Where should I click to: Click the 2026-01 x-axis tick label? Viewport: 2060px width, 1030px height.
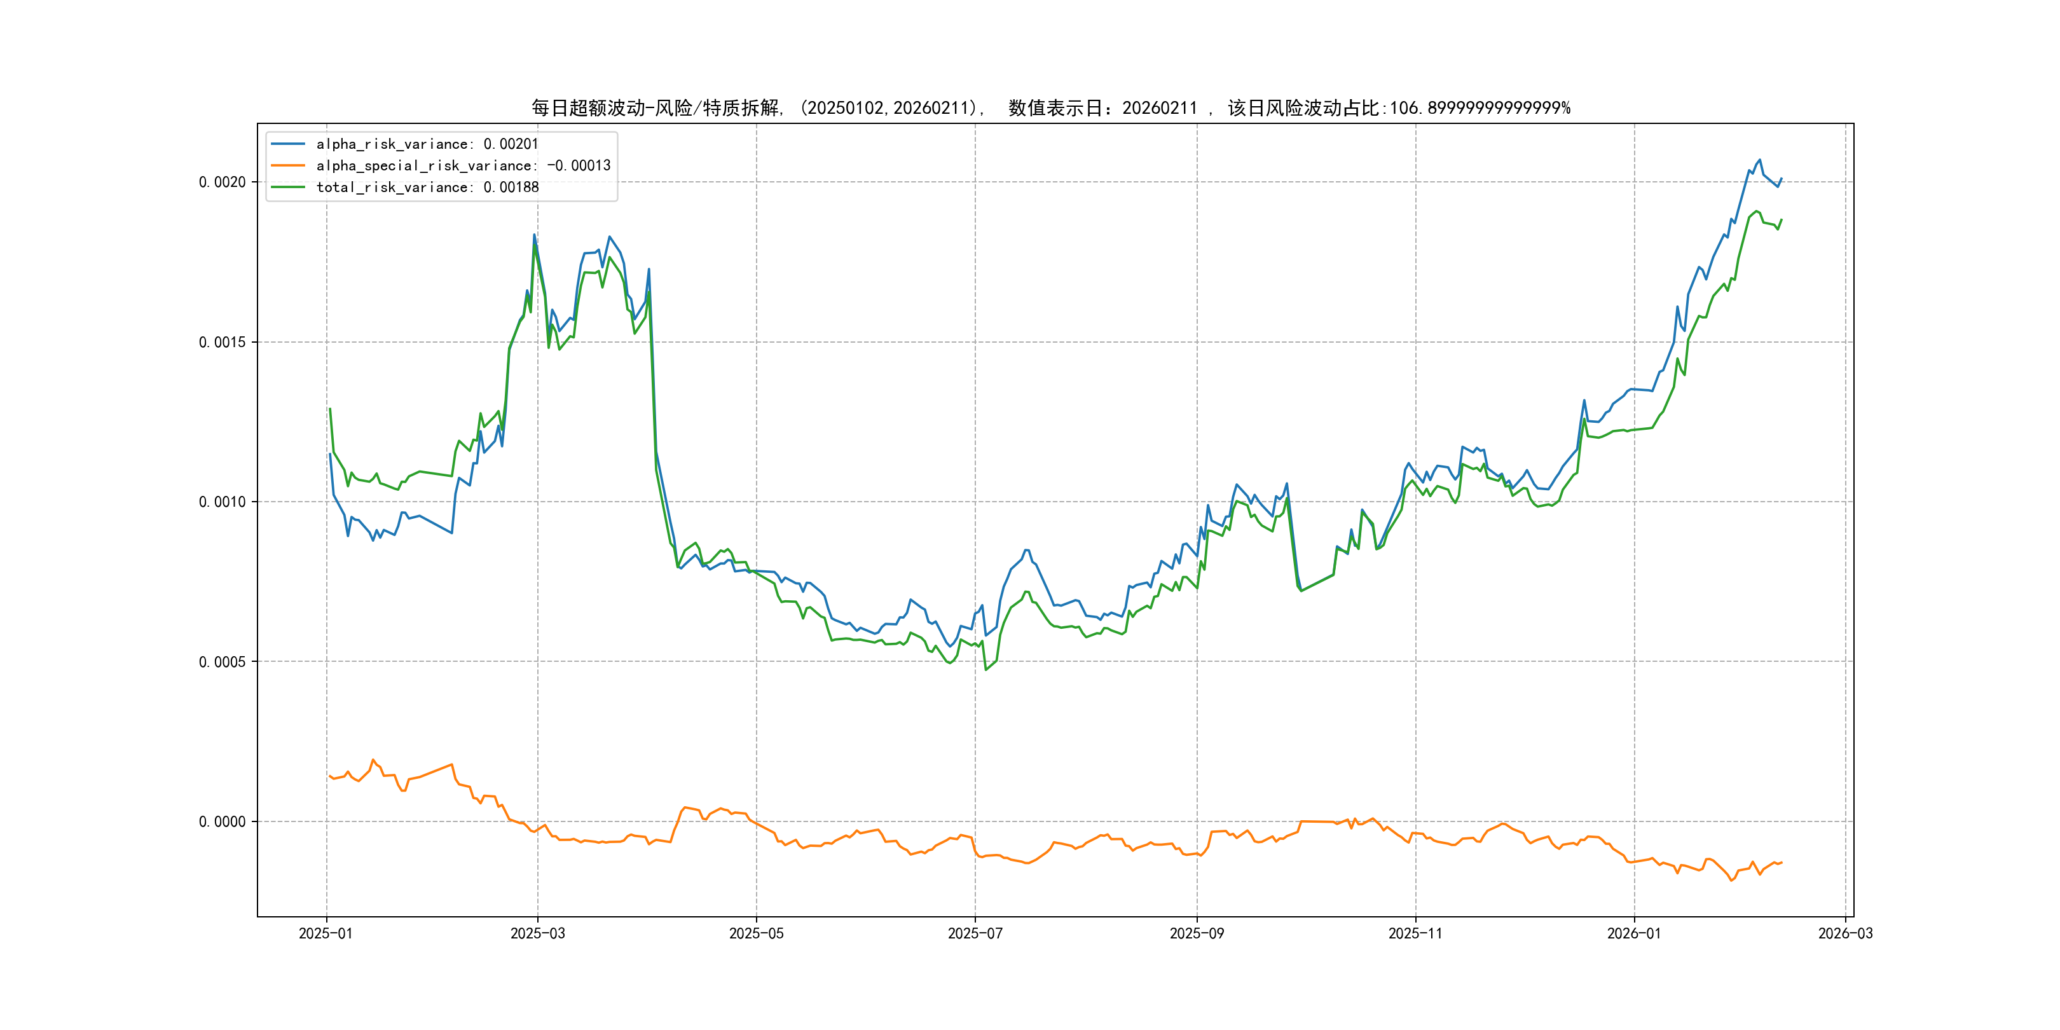pos(1634,933)
